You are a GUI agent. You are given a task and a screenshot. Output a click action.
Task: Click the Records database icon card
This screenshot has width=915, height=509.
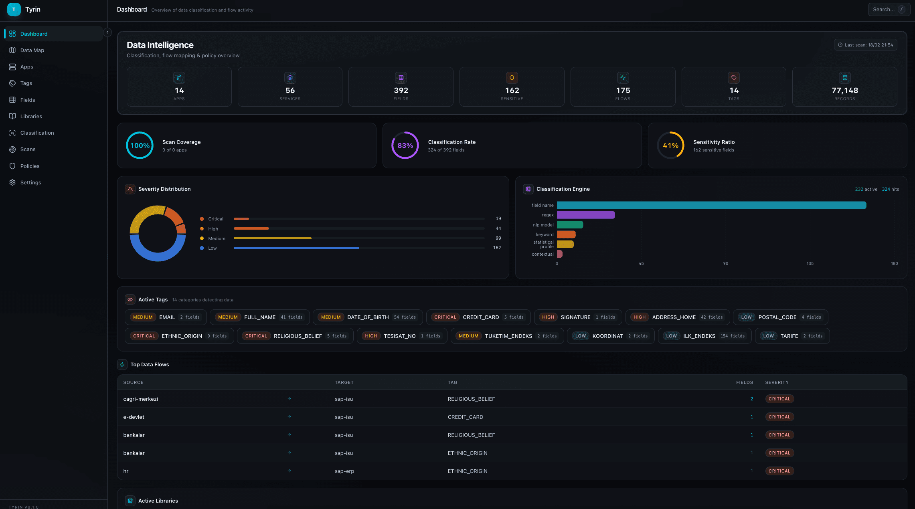pyautogui.click(x=844, y=78)
